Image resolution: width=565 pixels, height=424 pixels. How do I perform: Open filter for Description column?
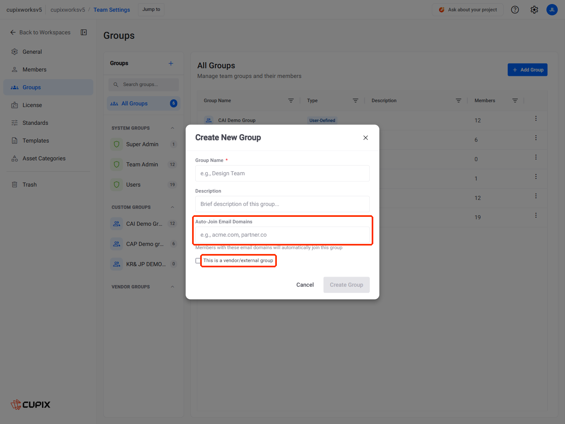pyautogui.click(x=458, y=101)
